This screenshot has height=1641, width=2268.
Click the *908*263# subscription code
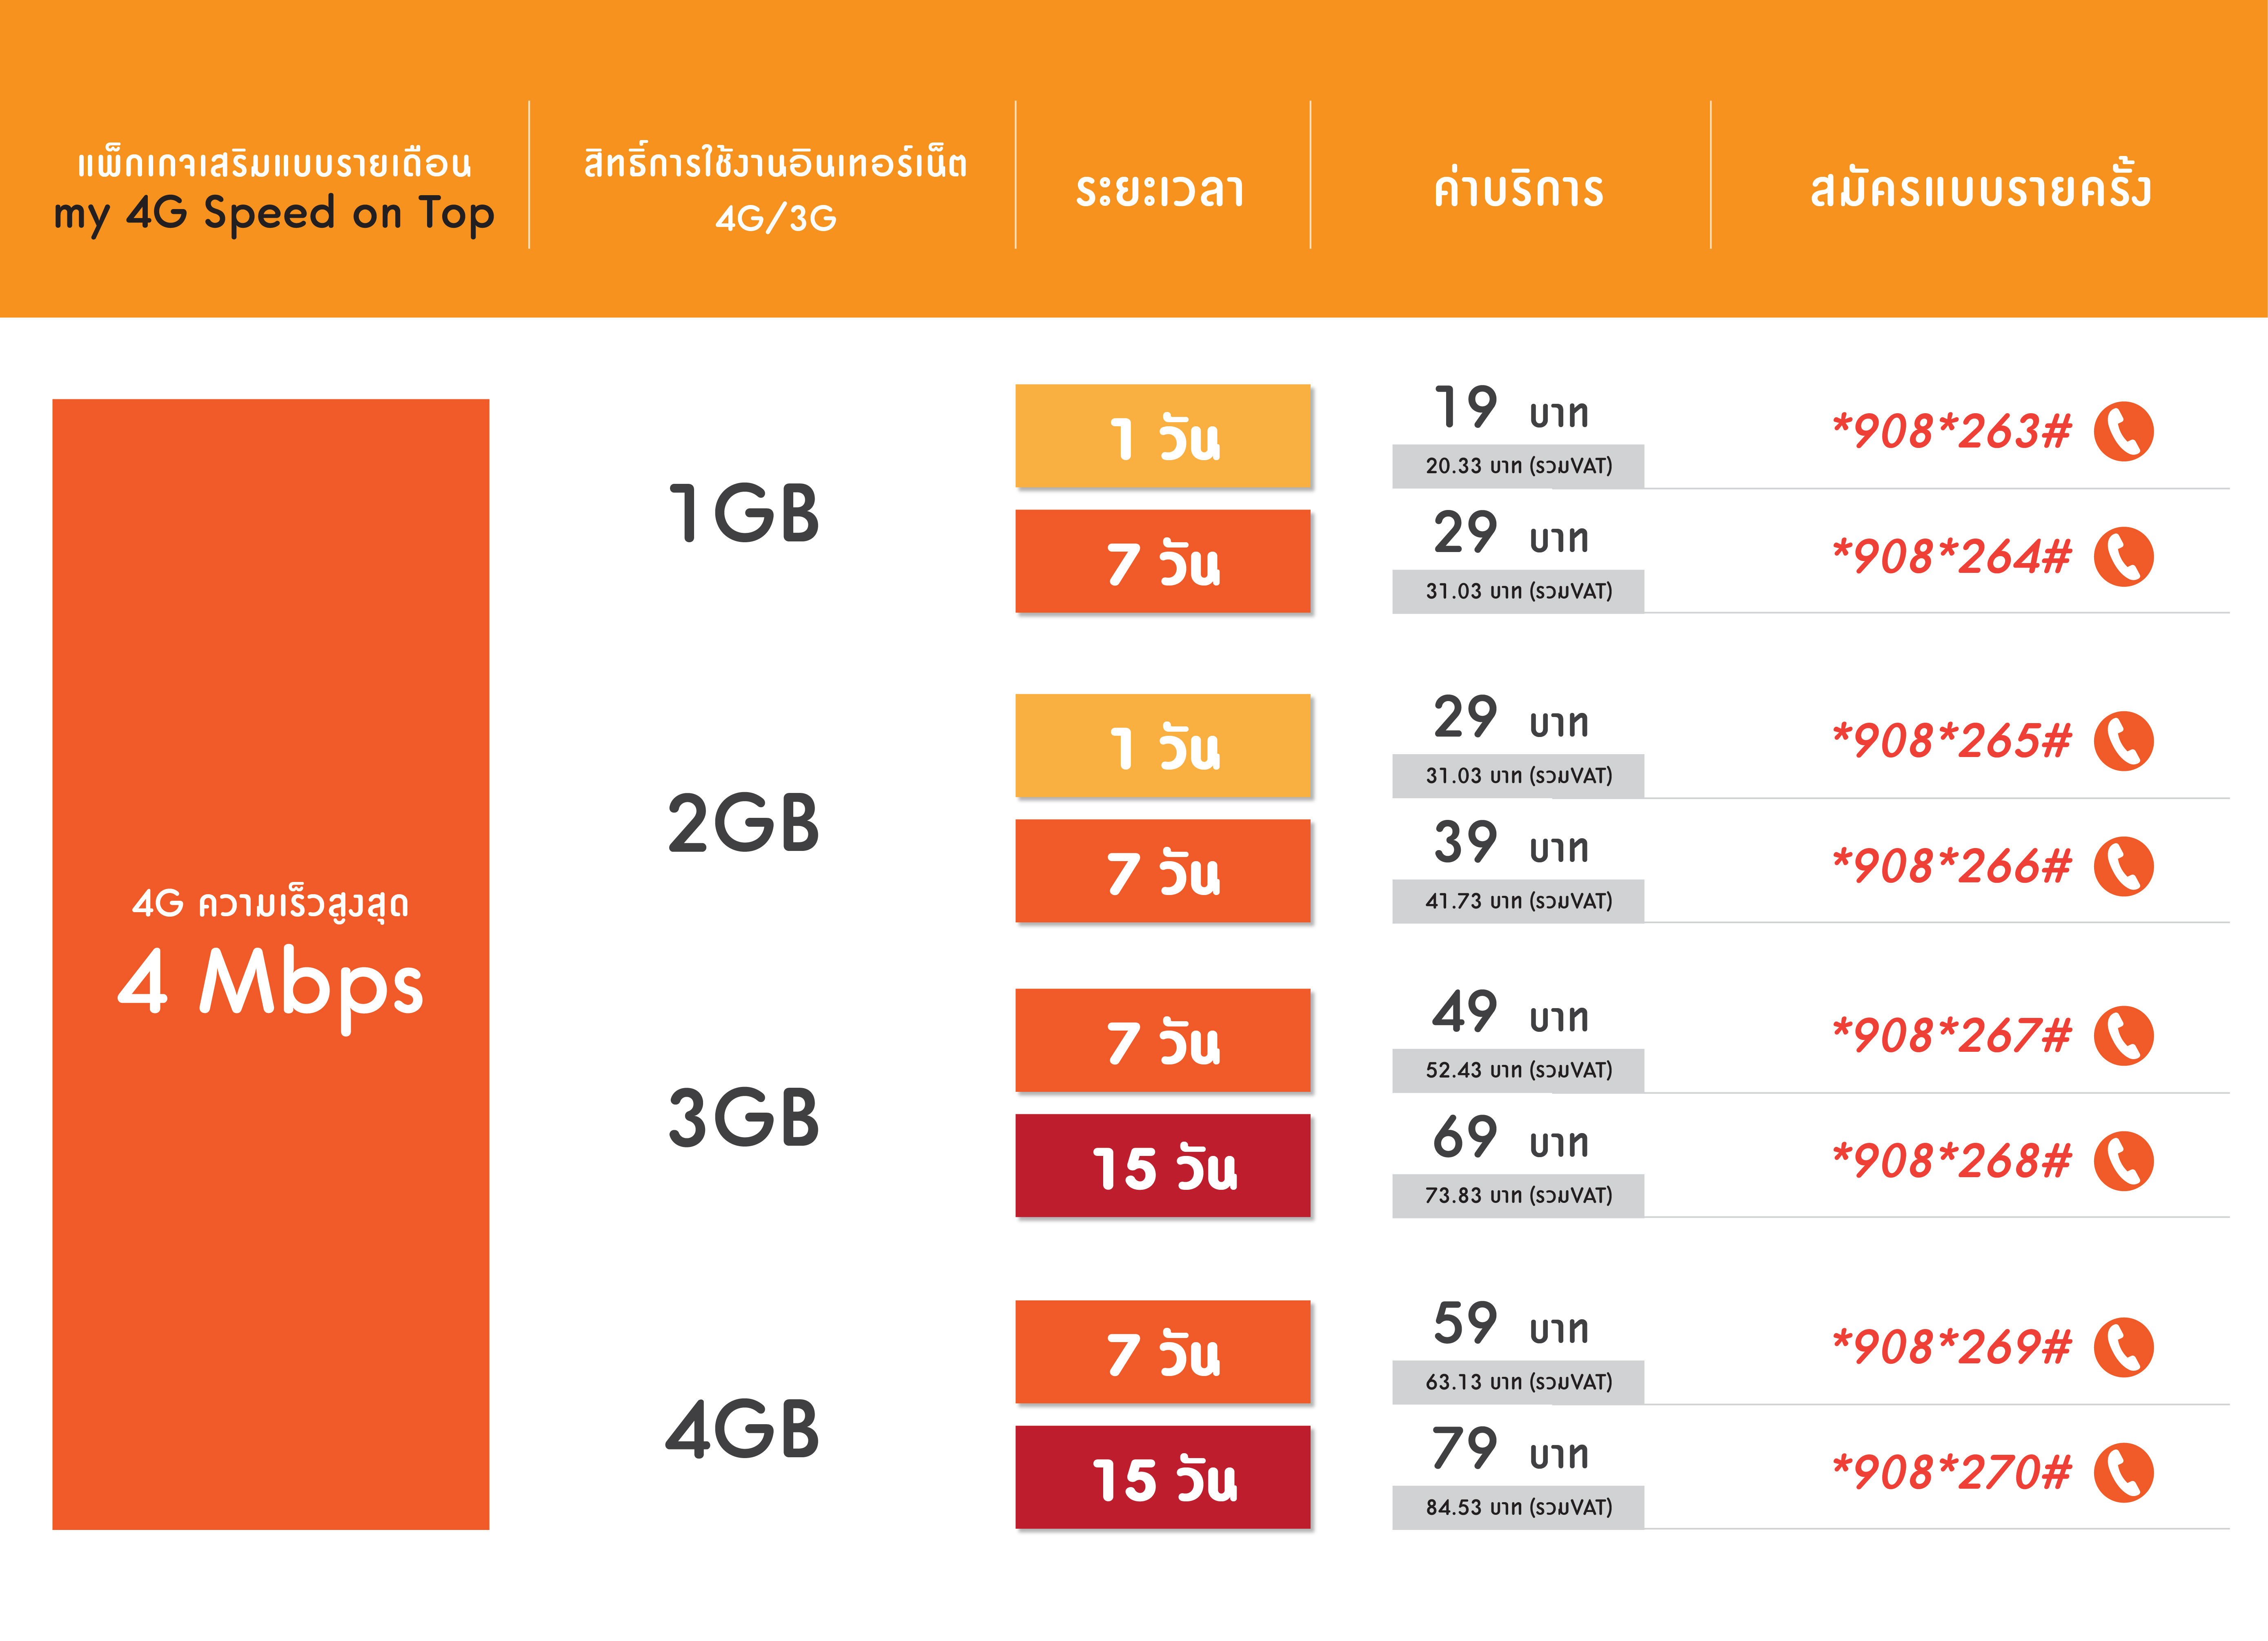click(1951, 431)
